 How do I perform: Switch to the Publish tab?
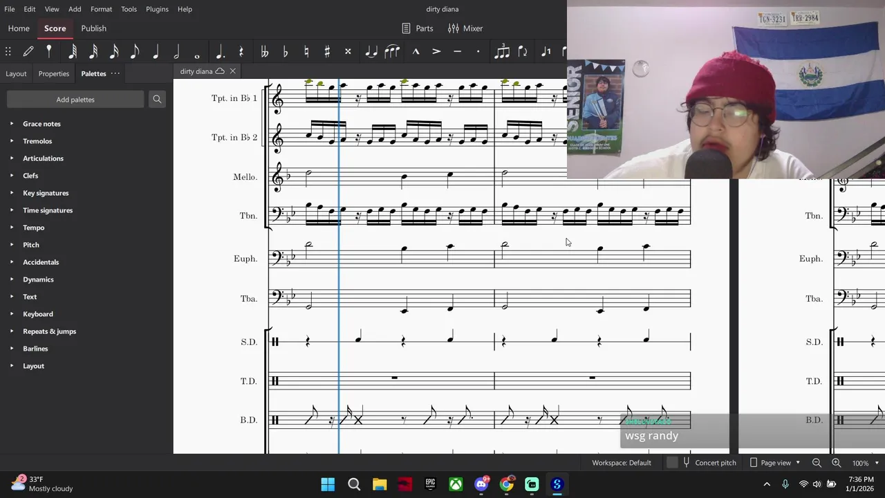pyautogui.click(x=93, y=28)
